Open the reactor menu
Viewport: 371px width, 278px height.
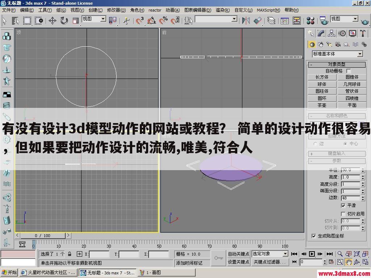pyautogui.click(x=155, y=10)
